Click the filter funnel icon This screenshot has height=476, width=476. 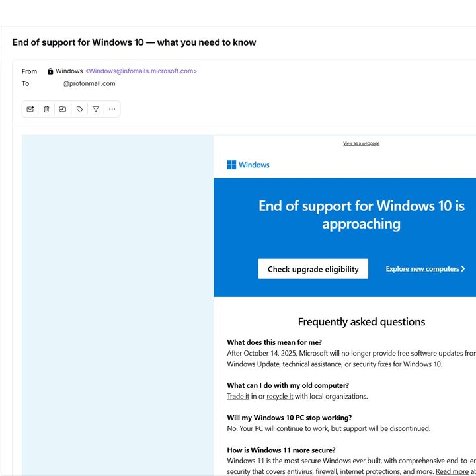pos(96,109)
